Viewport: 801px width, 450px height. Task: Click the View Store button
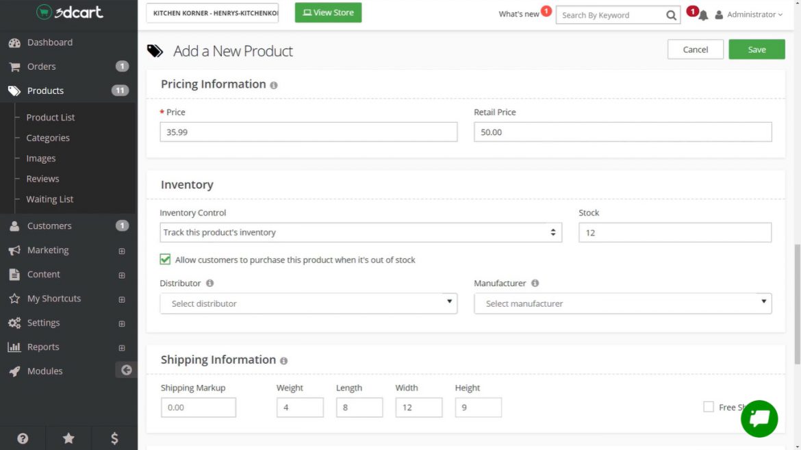328,12
